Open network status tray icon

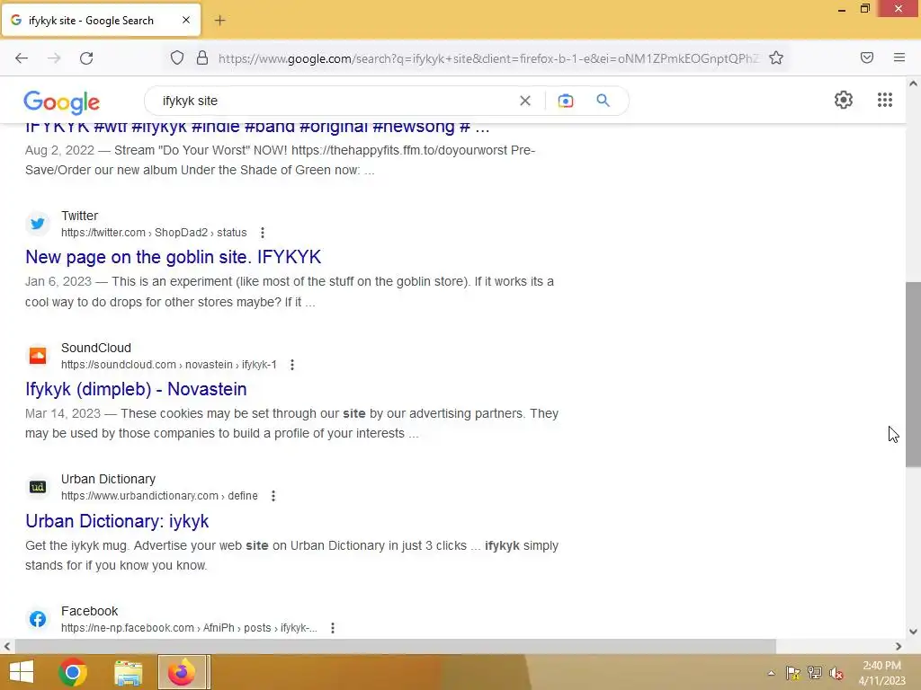click(815, 673)
